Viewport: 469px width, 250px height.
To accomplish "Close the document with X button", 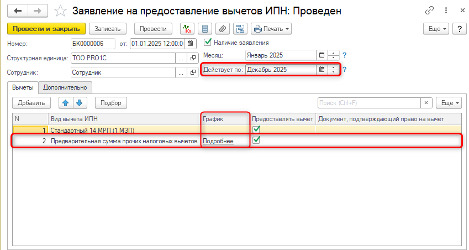I will point(462,11).
